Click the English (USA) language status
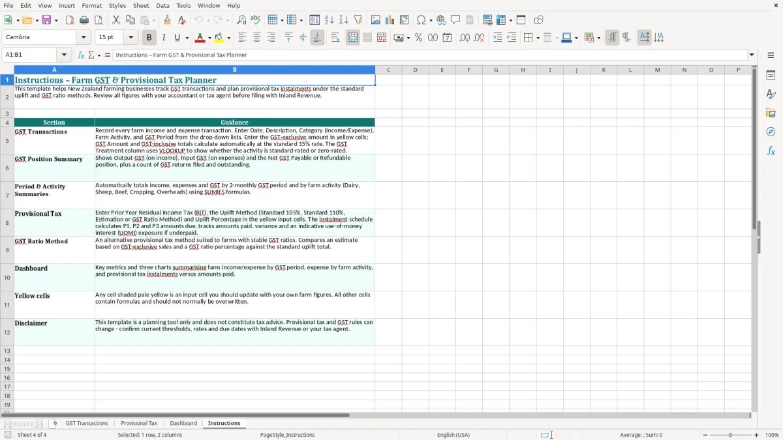 pos(453,435)
